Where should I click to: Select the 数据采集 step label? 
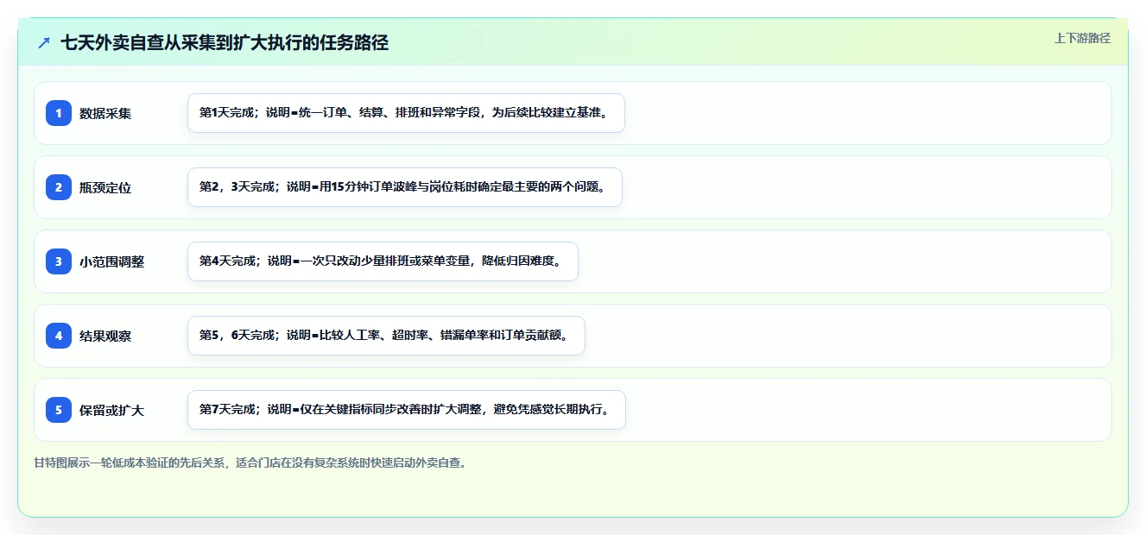pyautogui.click(x=105, y=113)
